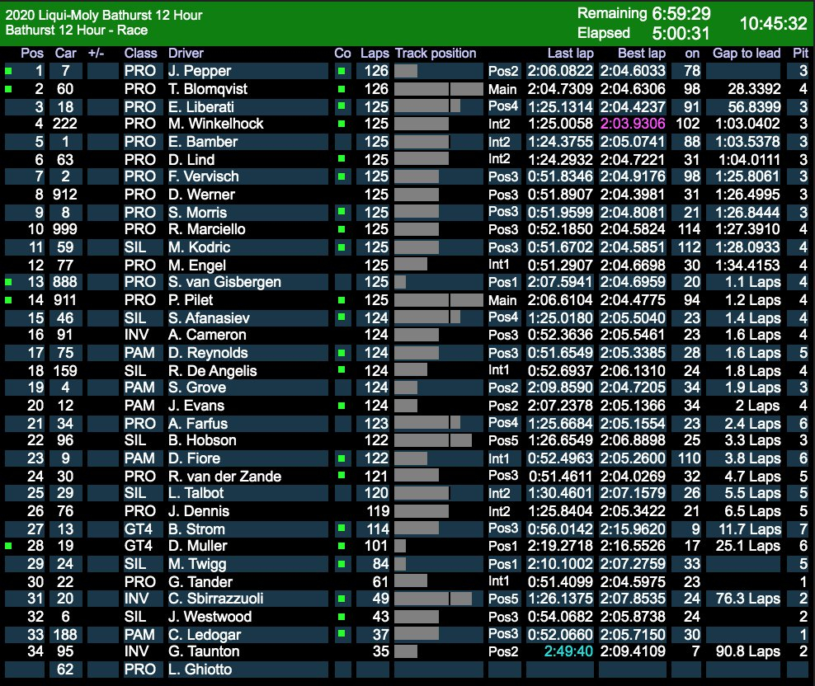Select driver D. Fiore

pos(194,458)
